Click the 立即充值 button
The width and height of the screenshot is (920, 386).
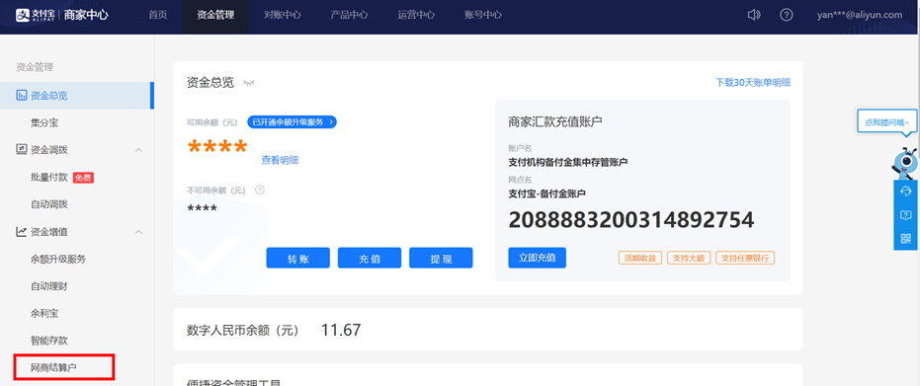[x=537, y=257]
